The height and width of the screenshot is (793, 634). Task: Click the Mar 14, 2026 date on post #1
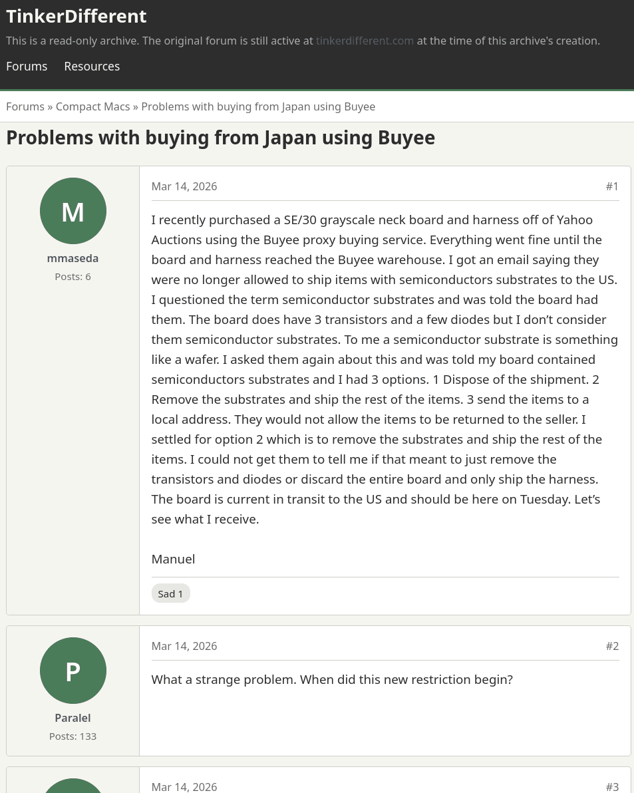coord(184,186)
